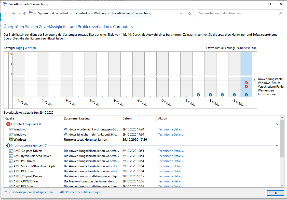Switch view to Tage
Screen dimensions: 287x200
(19, 48)
